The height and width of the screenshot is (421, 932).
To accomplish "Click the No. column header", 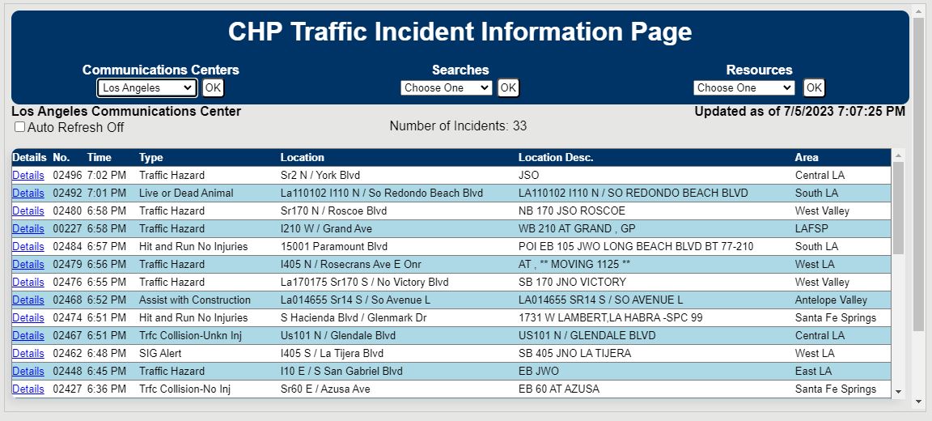I will (x=61, y=158).
